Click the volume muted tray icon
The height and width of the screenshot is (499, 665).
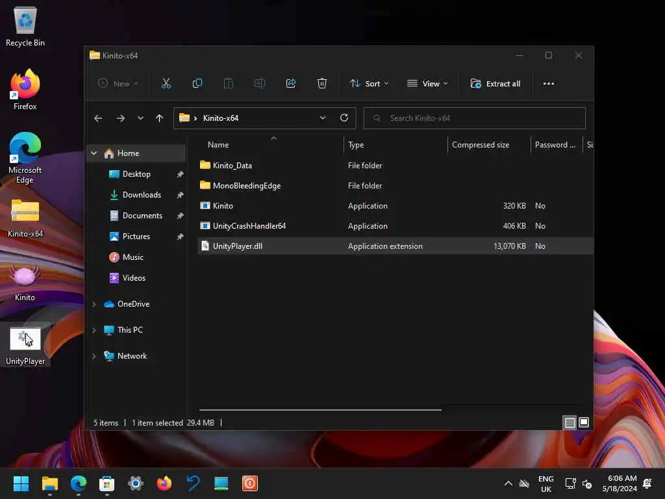click(587, 483)
